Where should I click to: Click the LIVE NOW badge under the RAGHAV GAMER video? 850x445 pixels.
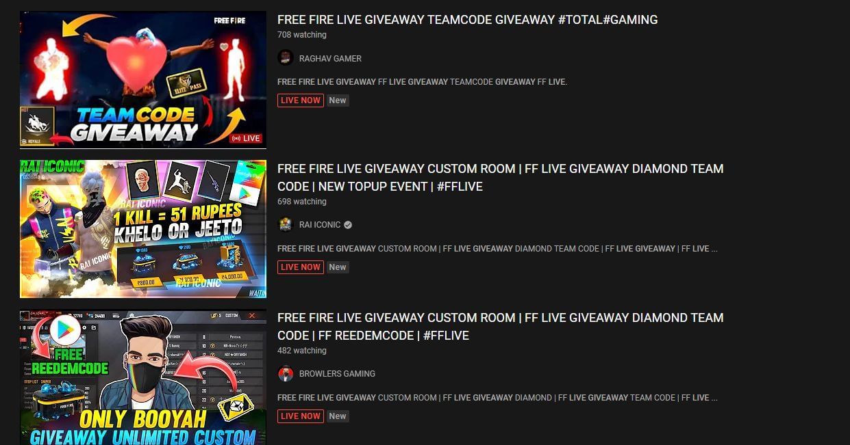301,100
